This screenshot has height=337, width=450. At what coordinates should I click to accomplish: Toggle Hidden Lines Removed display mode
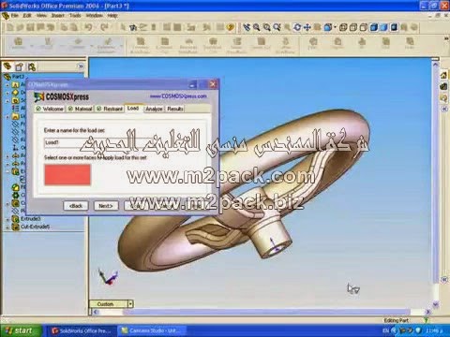pyautogui.click(x=364, y=27)
